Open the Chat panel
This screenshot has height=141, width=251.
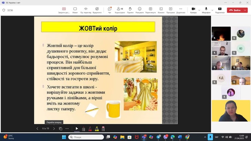coord(110,10)
